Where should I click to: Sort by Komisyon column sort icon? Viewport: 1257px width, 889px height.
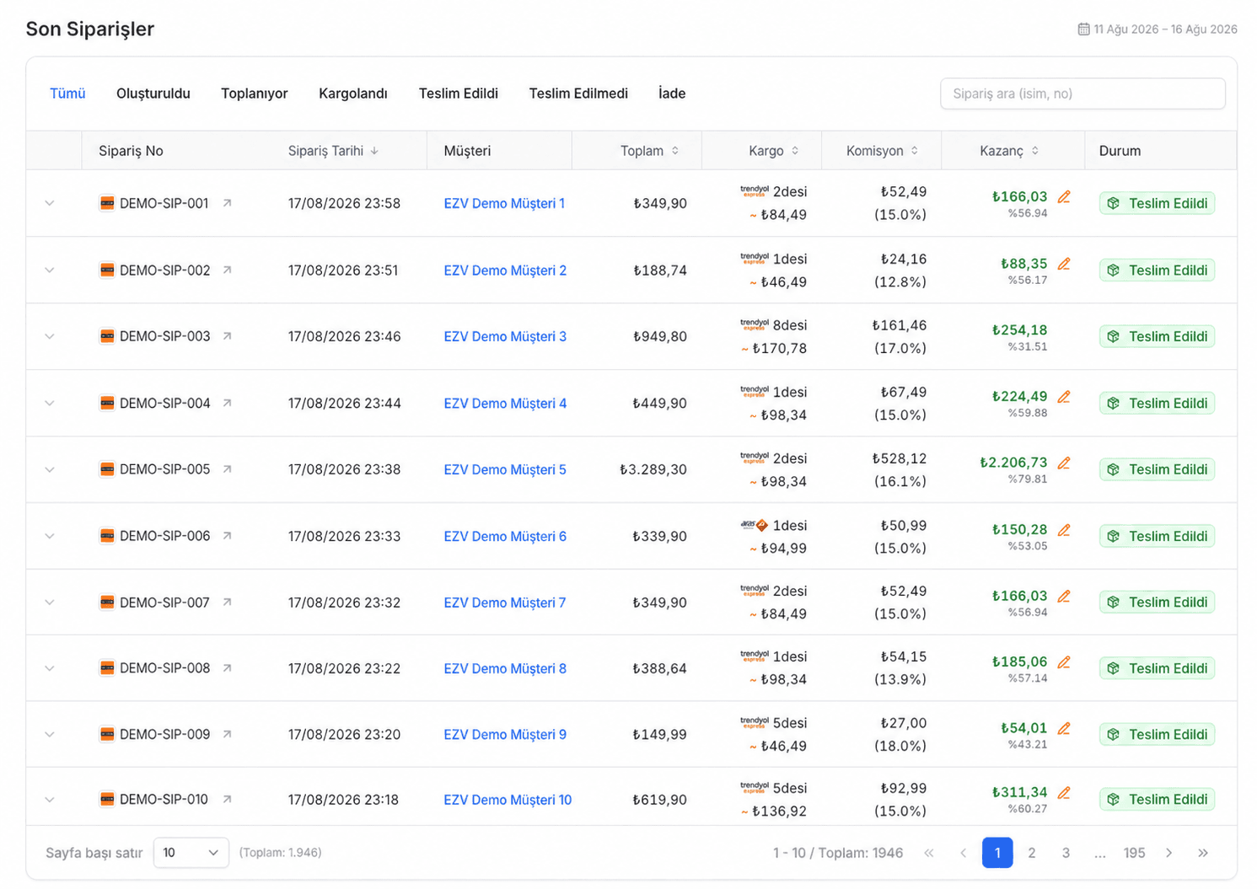(x=915, y=151)
